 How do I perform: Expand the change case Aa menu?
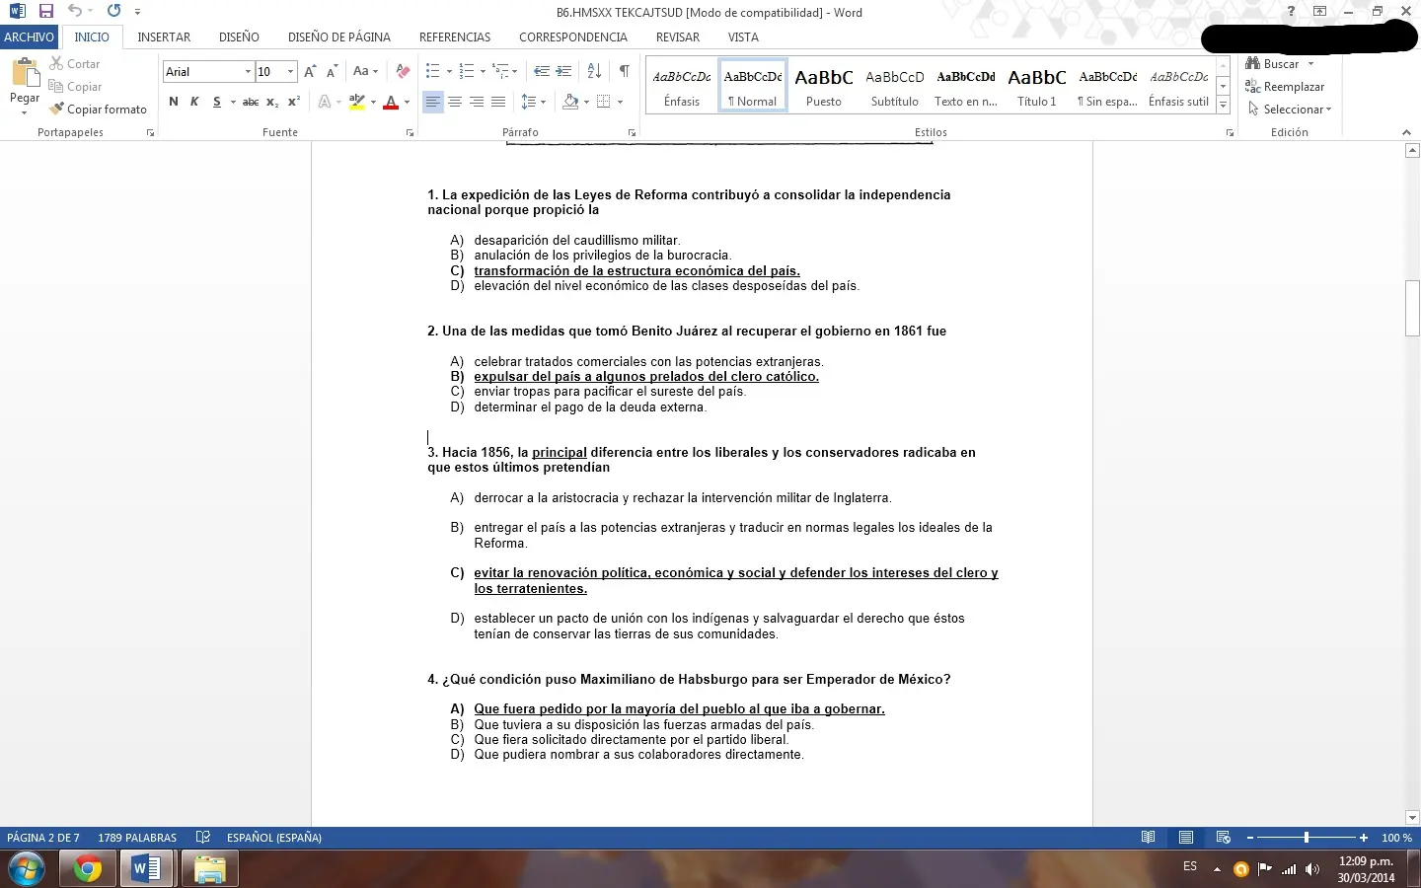[x=365, y=71]
